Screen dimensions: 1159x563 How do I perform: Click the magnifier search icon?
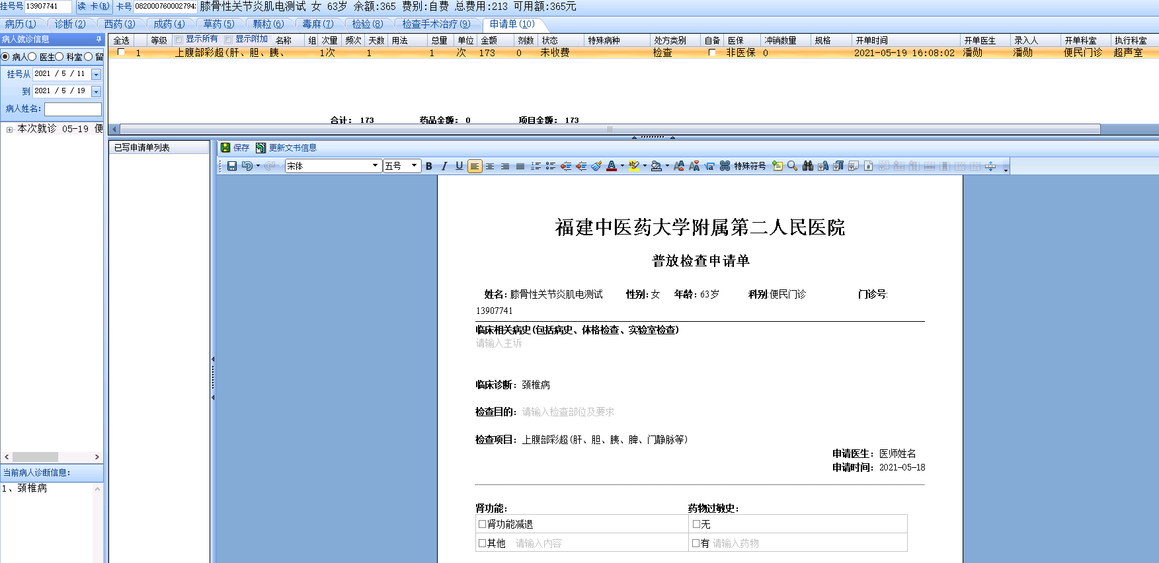(x=792, y=166)
